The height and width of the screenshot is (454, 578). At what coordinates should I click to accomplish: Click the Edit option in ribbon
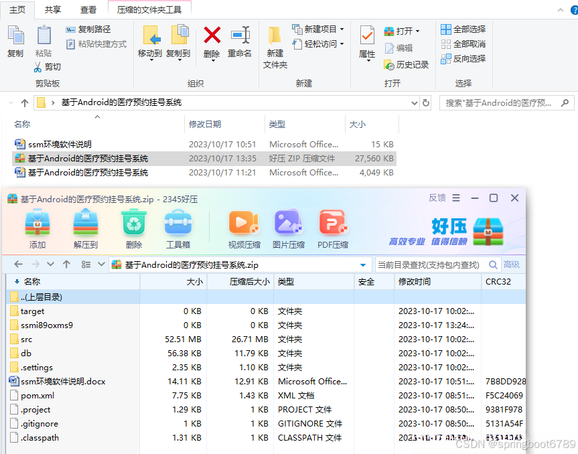point(399,48)
